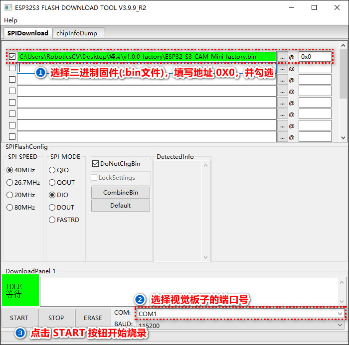The height and width of the screenshot is (345, 349).
Task: Click the ESP32S3 app icon in title bar
Action: [8, 7]
